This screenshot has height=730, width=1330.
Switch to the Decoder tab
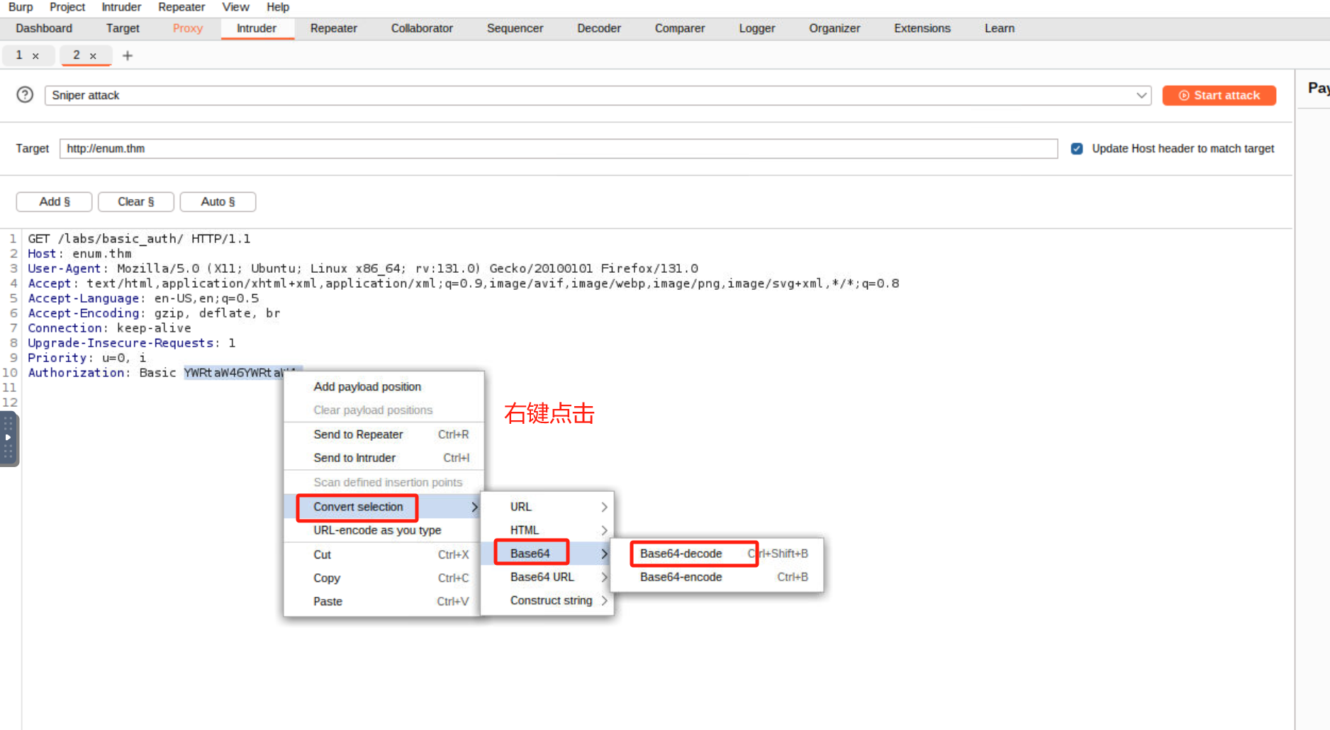tap(599, 28)
